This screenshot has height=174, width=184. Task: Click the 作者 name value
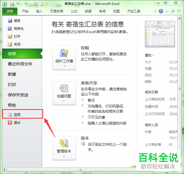(173, 132)
